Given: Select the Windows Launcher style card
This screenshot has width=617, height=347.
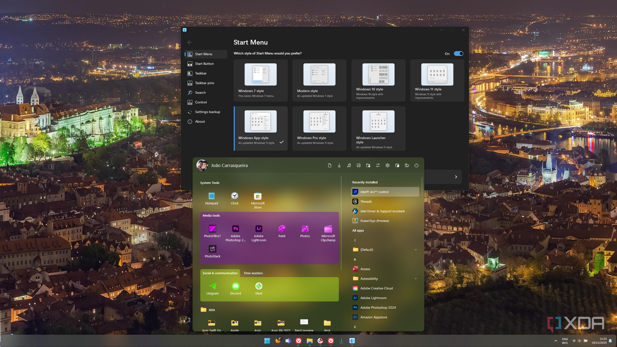Looking at the screenshot, I should click(x=378, y=128).
